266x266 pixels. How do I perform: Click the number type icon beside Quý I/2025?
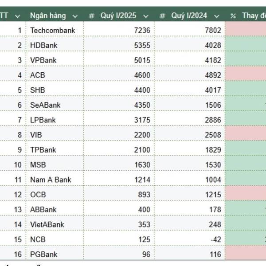[x=91, y=16]
